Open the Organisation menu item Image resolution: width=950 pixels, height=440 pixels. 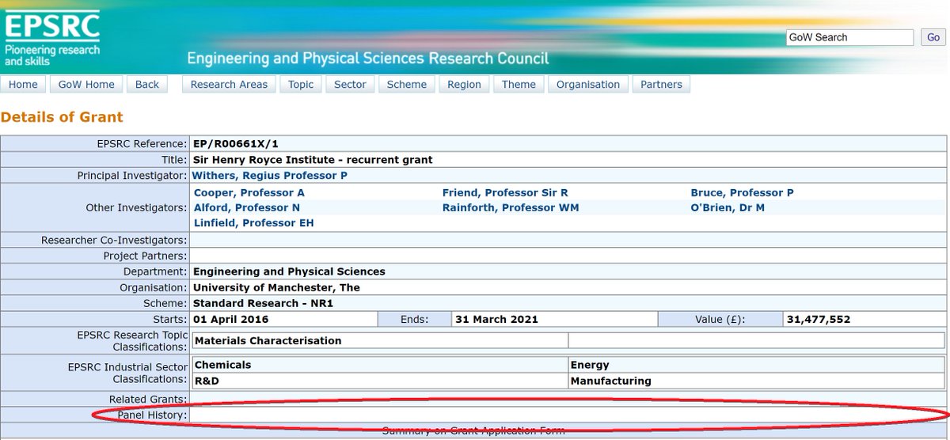click(x=588, y=85)
